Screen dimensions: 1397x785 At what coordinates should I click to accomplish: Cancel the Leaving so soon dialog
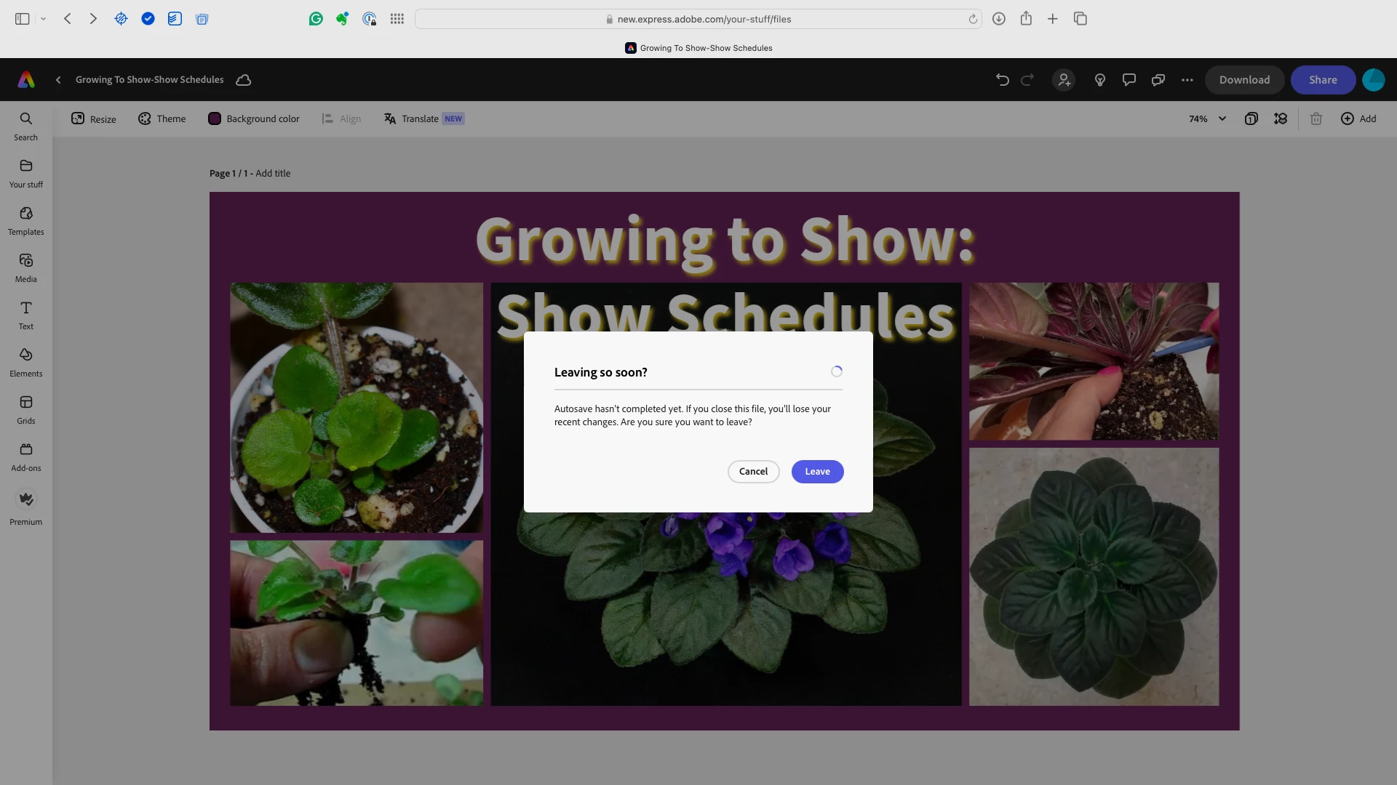[753, 472]
